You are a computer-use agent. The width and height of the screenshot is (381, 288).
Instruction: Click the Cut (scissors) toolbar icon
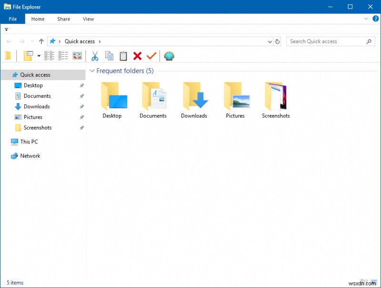coord(95,56)
